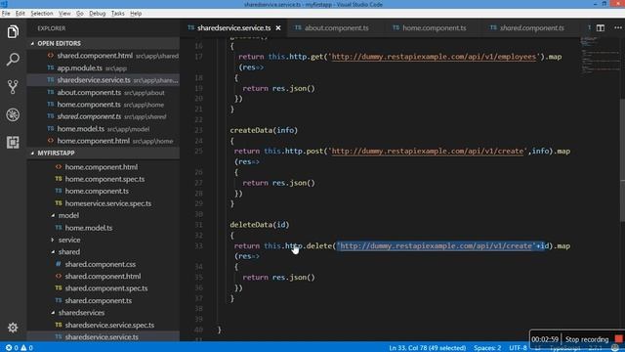Open about.component.ts in Open Editors
The image size is (625, 352).
pyautogui.click(x=104, y=93)
